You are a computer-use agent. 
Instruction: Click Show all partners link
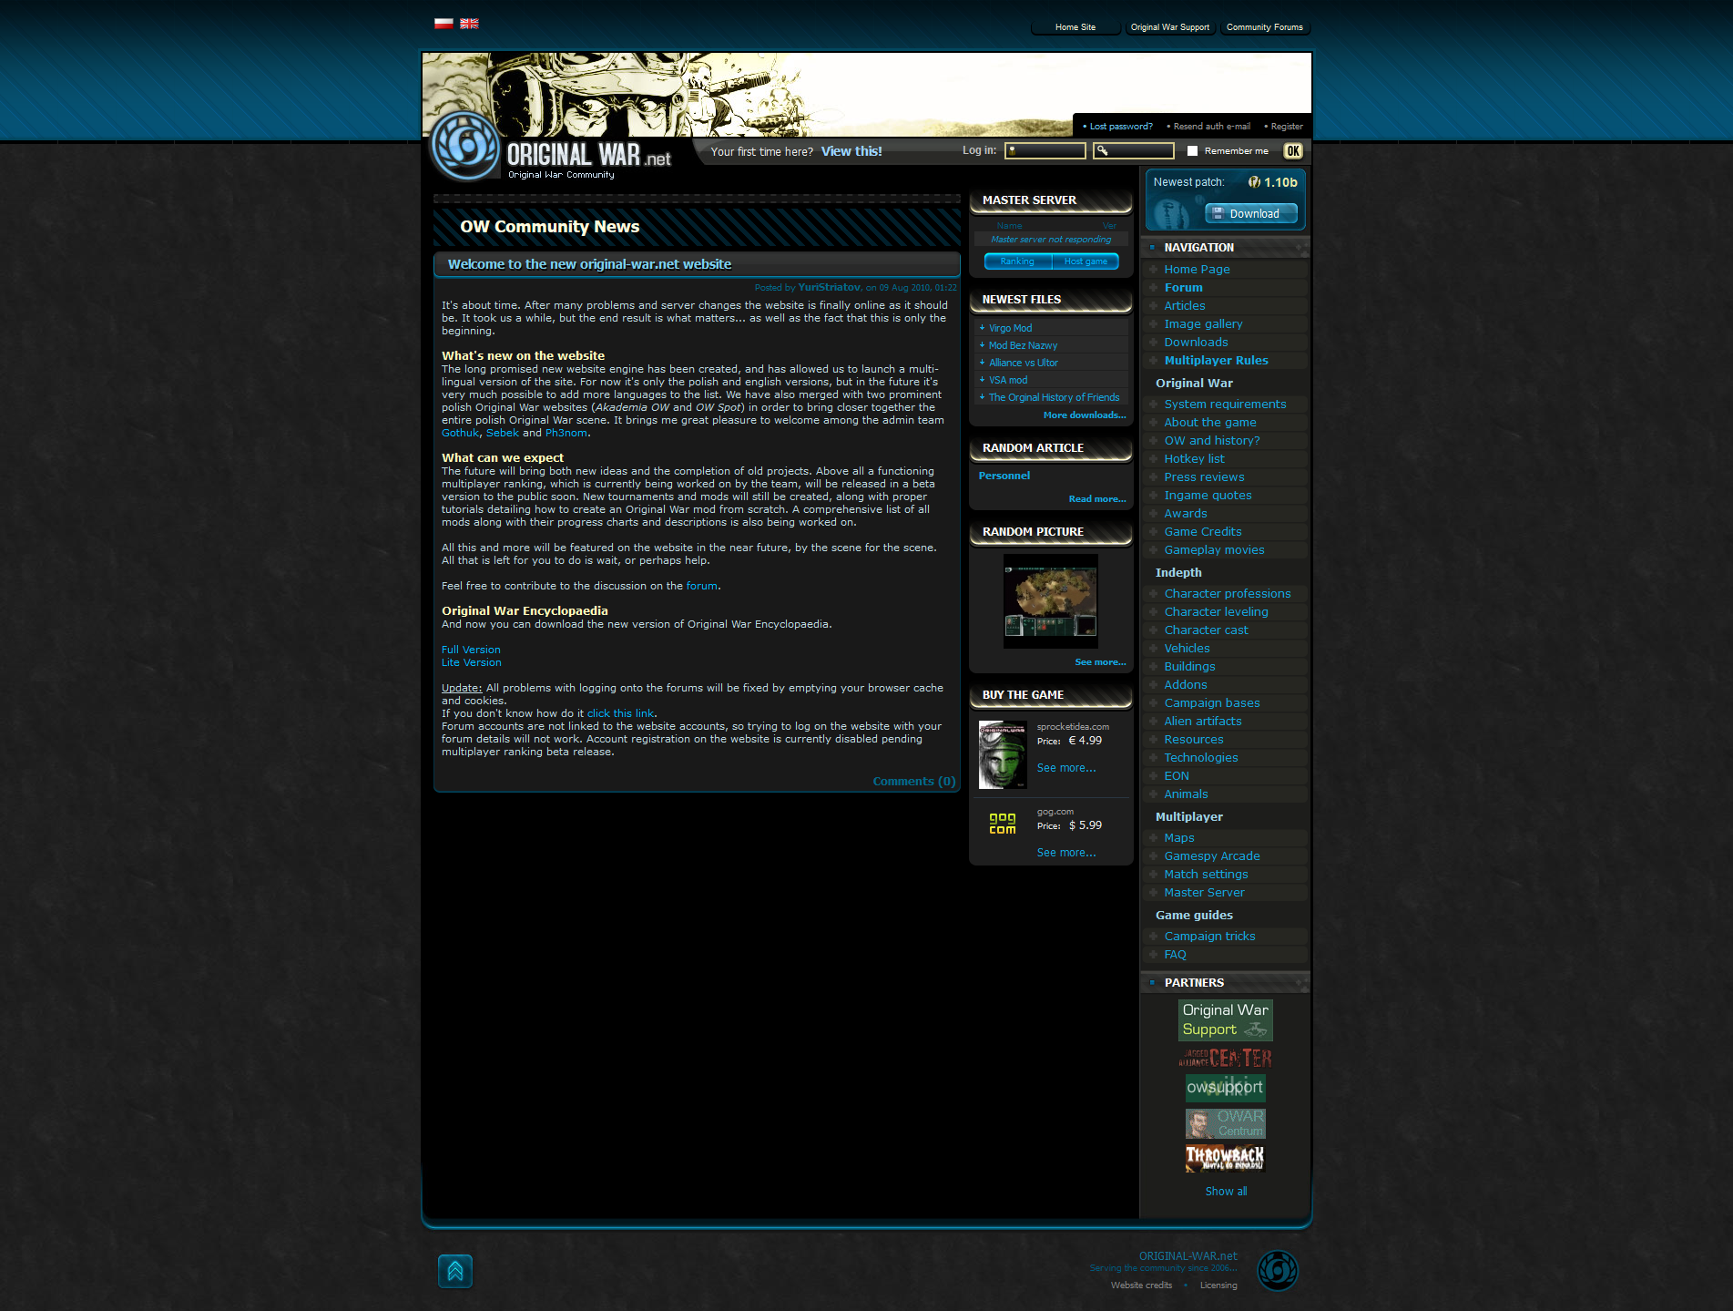pyautogui.click(x=1226, y=1192)
